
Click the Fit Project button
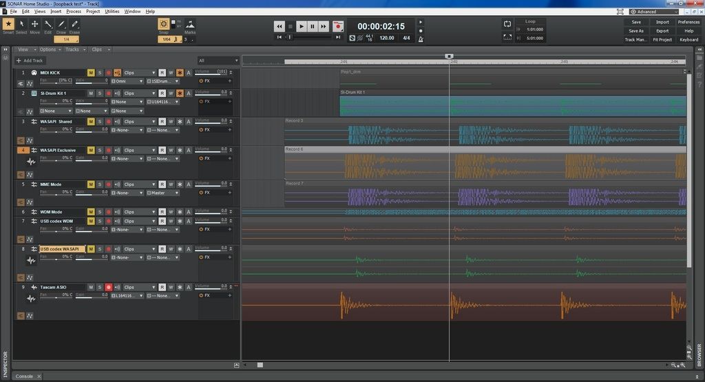[x=662, y=40]
